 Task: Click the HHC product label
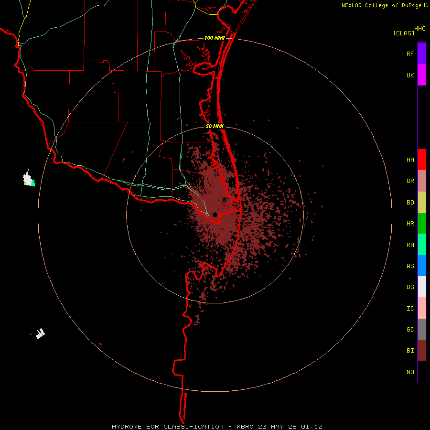pyautogui.click(x=419, y=29)
